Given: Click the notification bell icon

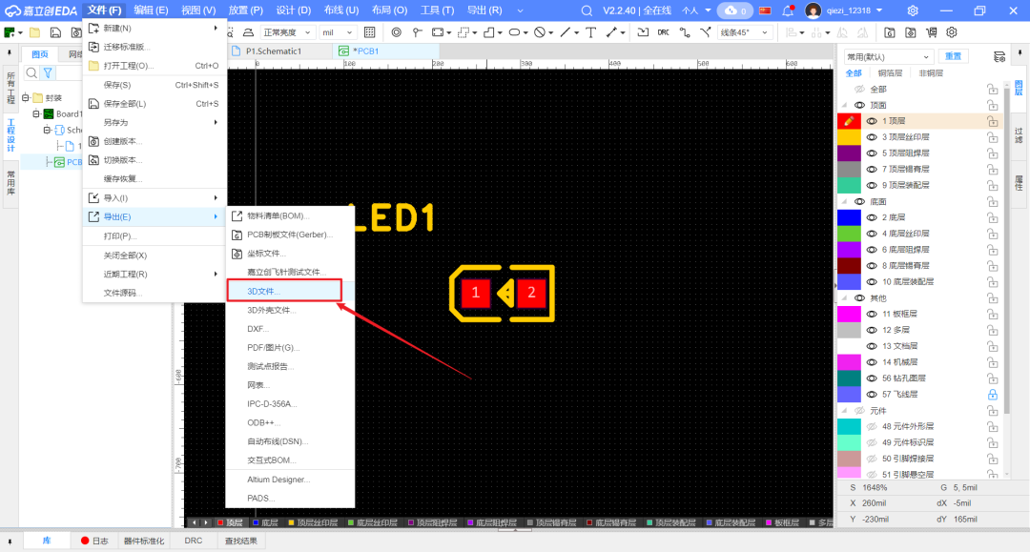Looking at the screenshot, I should pyautogui.click(x=788, y=10).
